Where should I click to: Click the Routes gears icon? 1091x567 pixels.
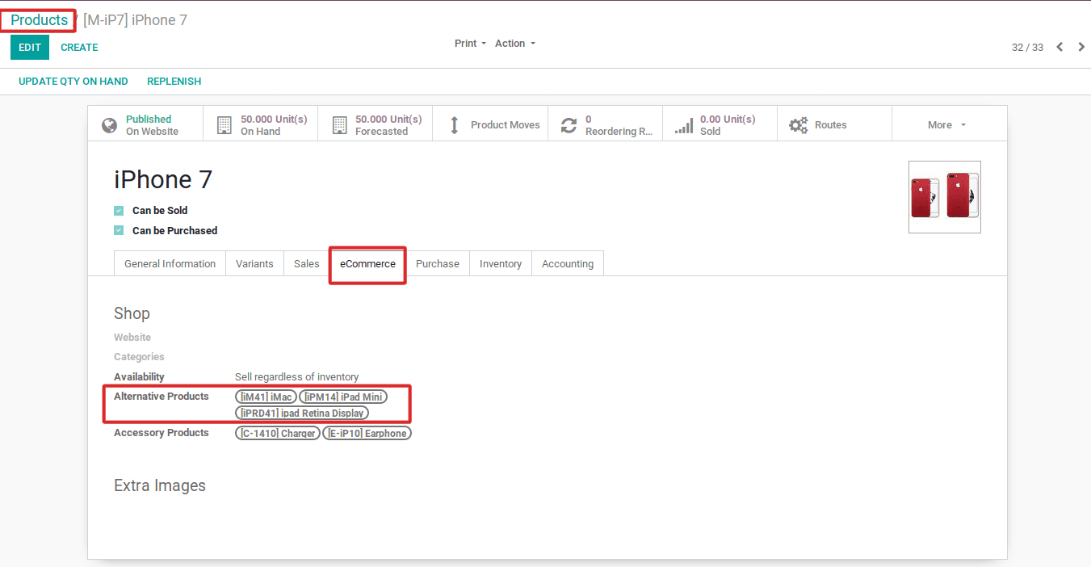click(x=799, y=125)
